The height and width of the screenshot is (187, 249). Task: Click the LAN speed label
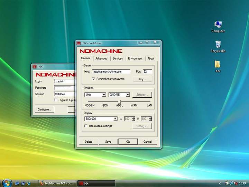[x=149, y=105]
